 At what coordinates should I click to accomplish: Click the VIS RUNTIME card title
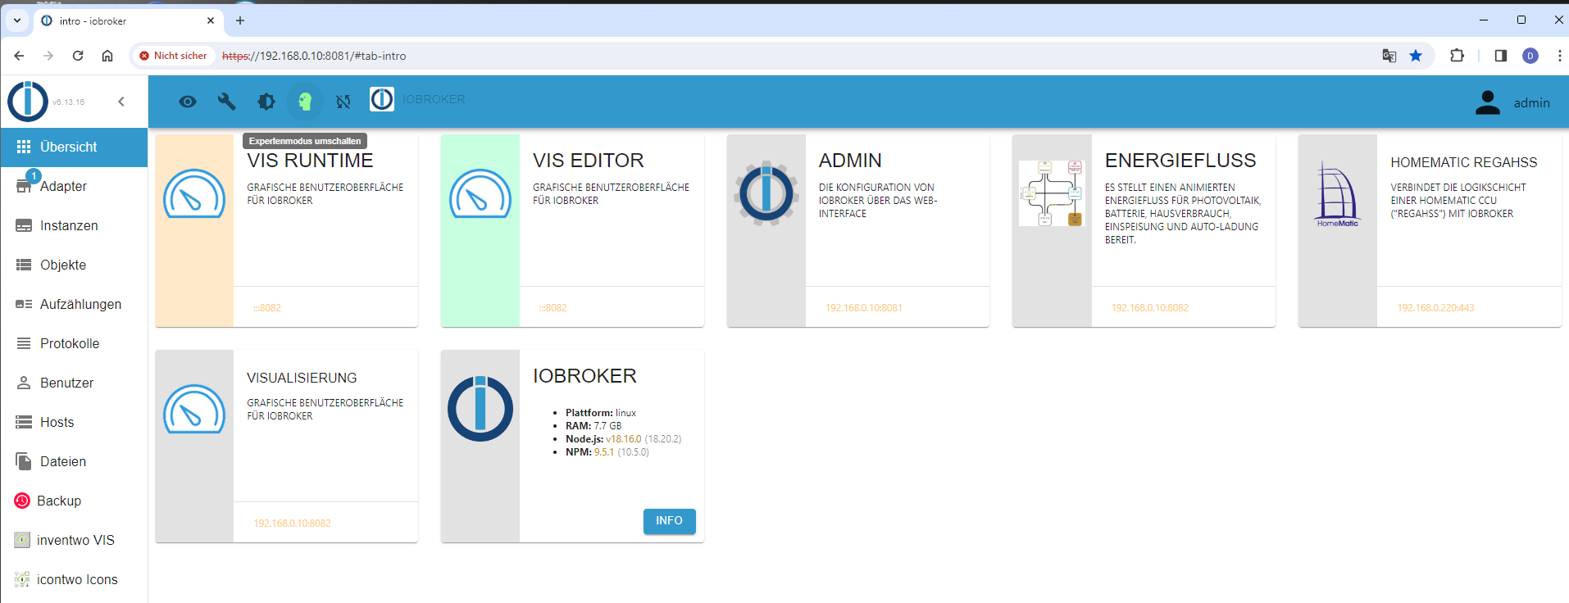click(310, 161)
